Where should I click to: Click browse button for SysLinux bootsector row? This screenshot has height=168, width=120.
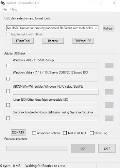coord(109,118)
